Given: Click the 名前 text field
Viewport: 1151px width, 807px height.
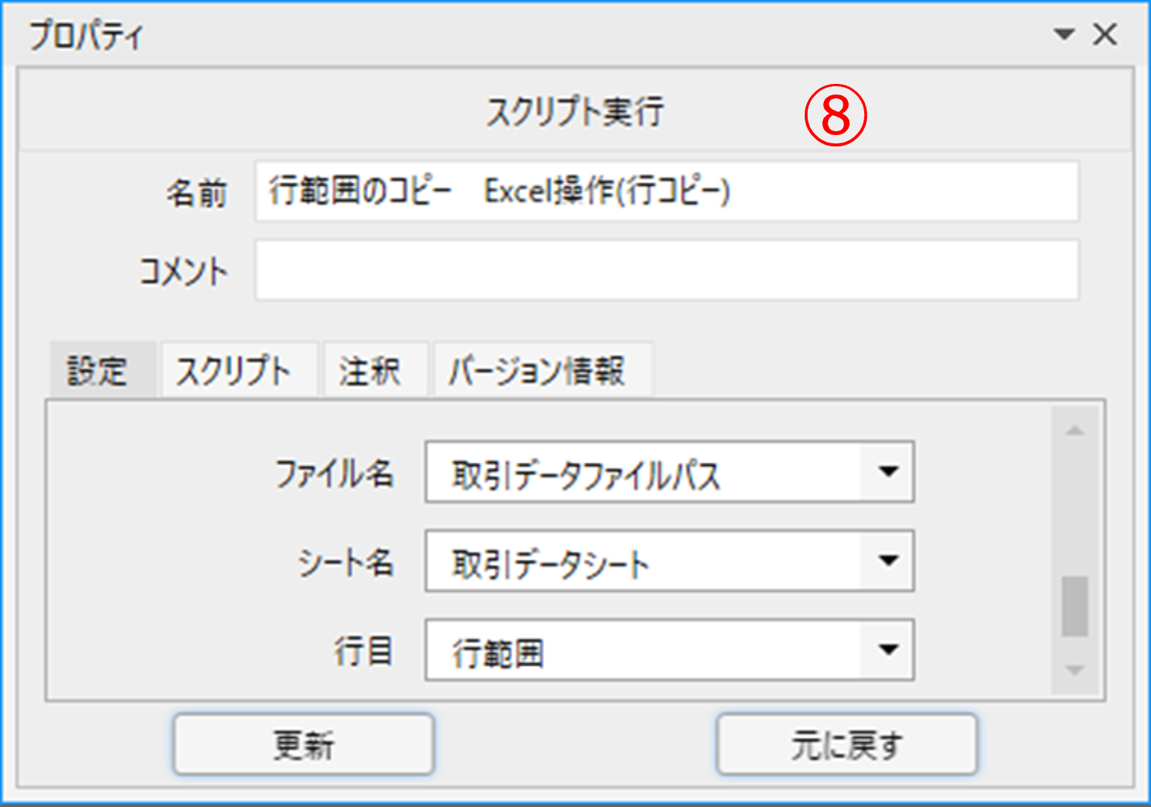Looking at the screenshot, I should [x=666, y=191].
